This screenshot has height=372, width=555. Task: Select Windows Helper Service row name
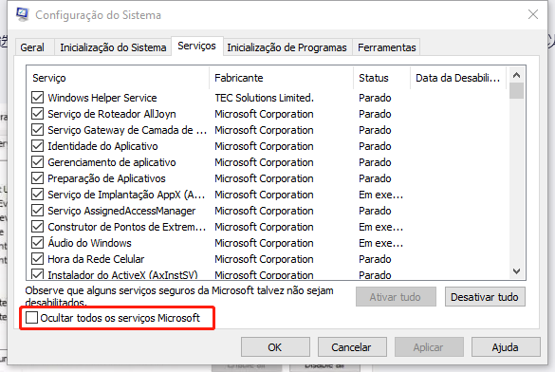pos(102,98)
